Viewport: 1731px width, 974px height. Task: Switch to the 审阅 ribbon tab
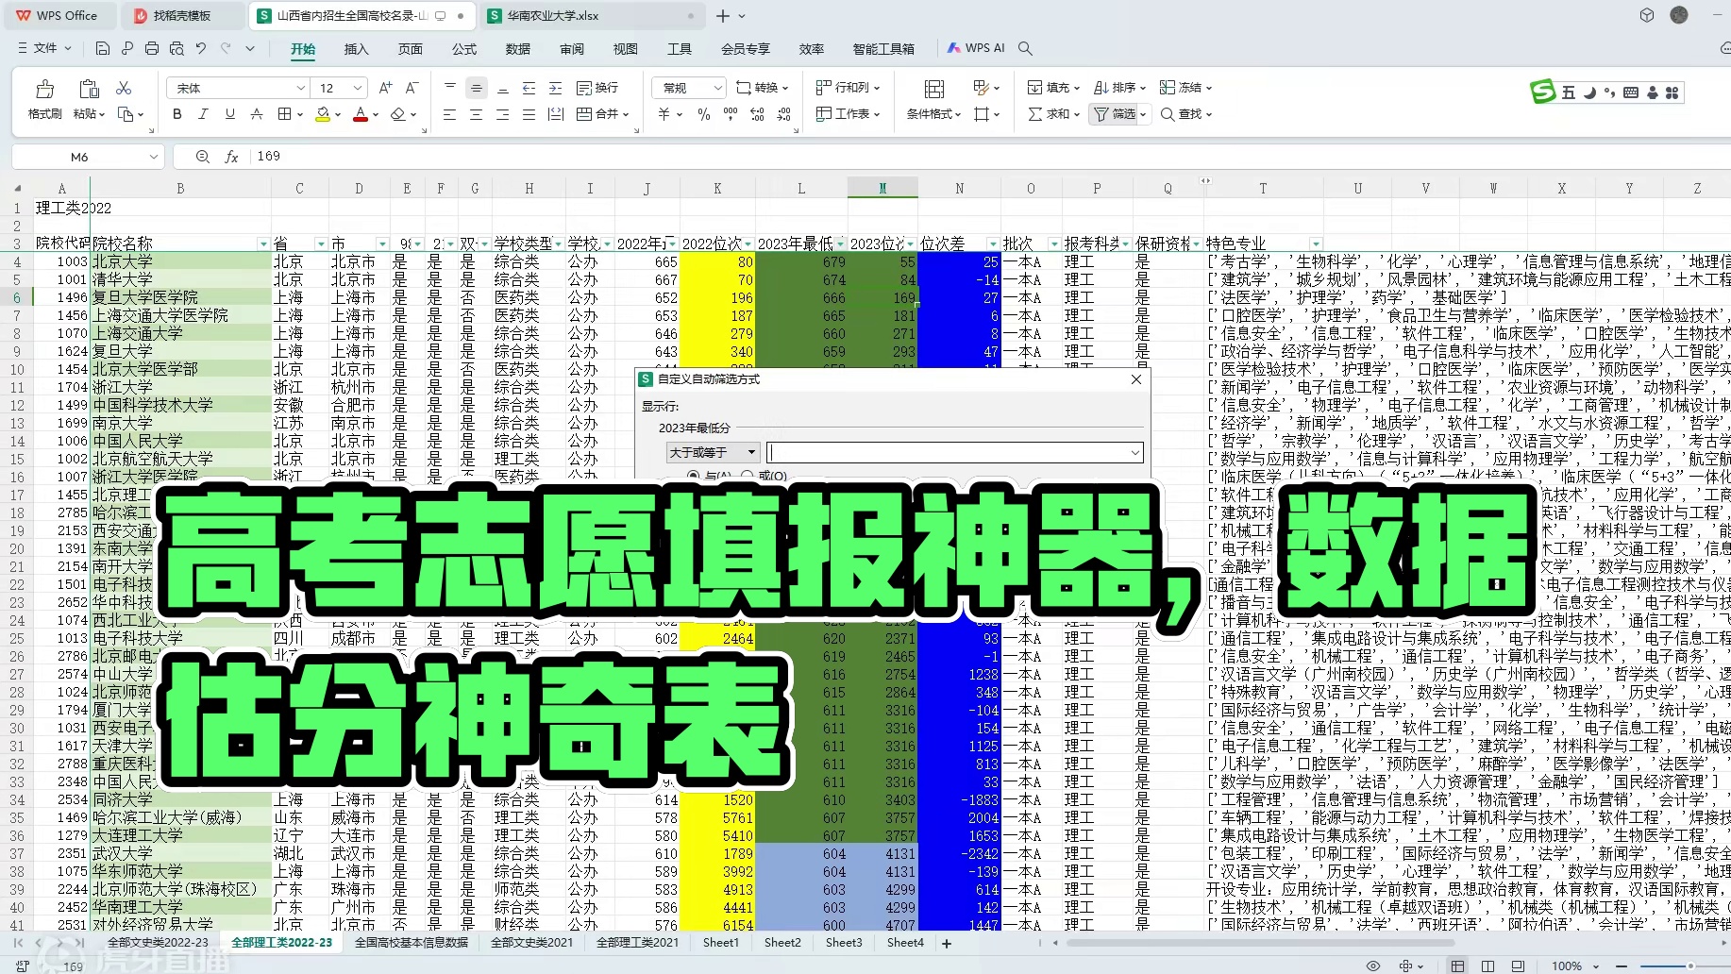click(572, 48)
